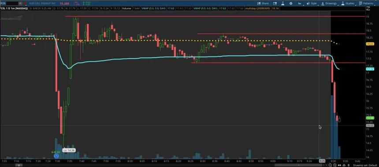
Task: Open chart settings gear icon
Action: click(291, 4)
